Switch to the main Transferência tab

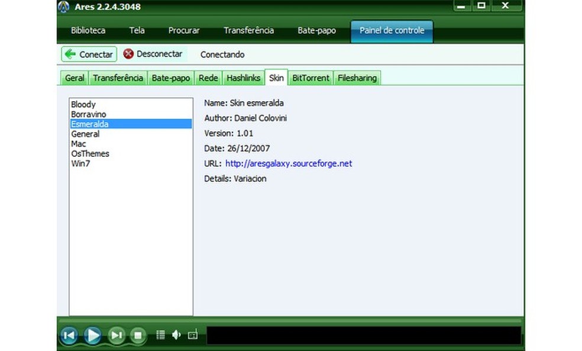click(248, 30)
